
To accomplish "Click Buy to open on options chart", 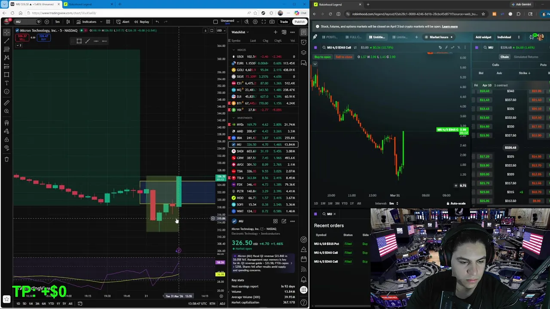I will click(323, 57).
